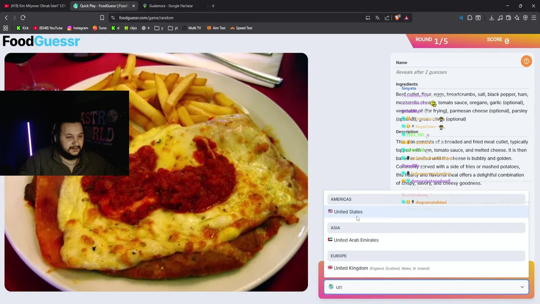Image resolution: width=540 pixels, height=304 pixels.
Task: Click the share page icon
Action: (387, 18)
